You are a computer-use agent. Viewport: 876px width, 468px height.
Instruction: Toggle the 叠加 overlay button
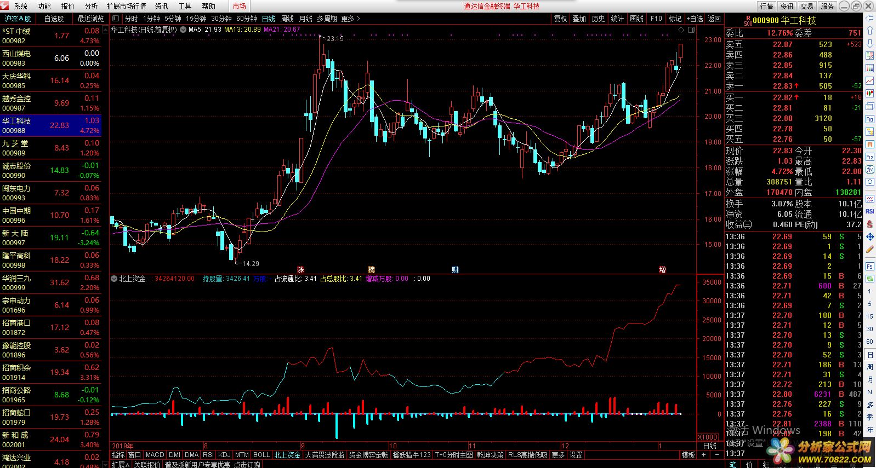pyautogui.click(x=579, y=19)
